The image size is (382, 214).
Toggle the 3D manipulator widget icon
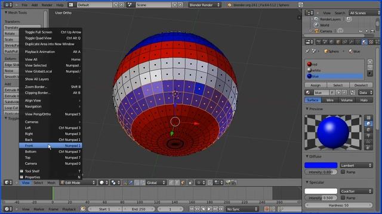(125, 182)
